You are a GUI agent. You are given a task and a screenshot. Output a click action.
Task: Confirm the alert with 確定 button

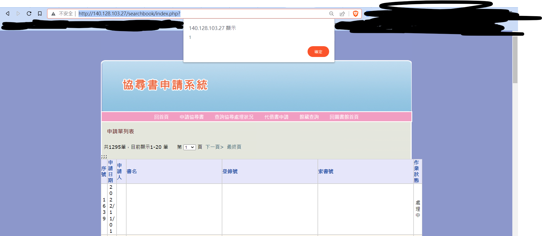[318, 52]
